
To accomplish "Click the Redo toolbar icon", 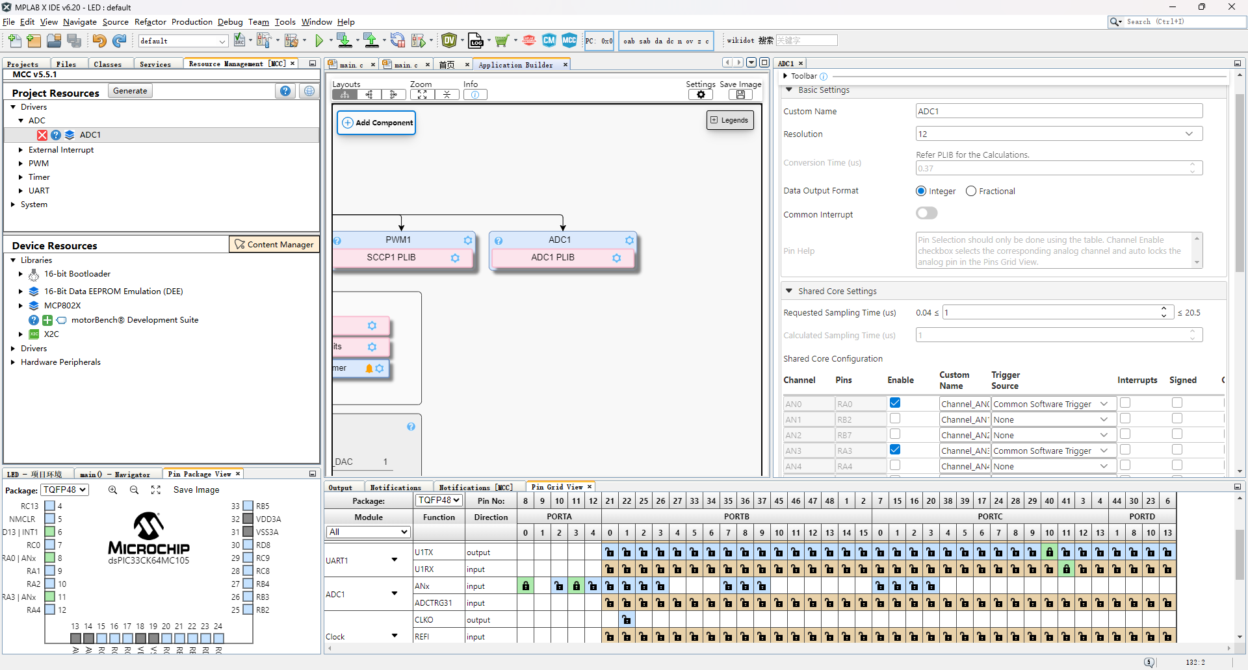I will pos(119,41).
